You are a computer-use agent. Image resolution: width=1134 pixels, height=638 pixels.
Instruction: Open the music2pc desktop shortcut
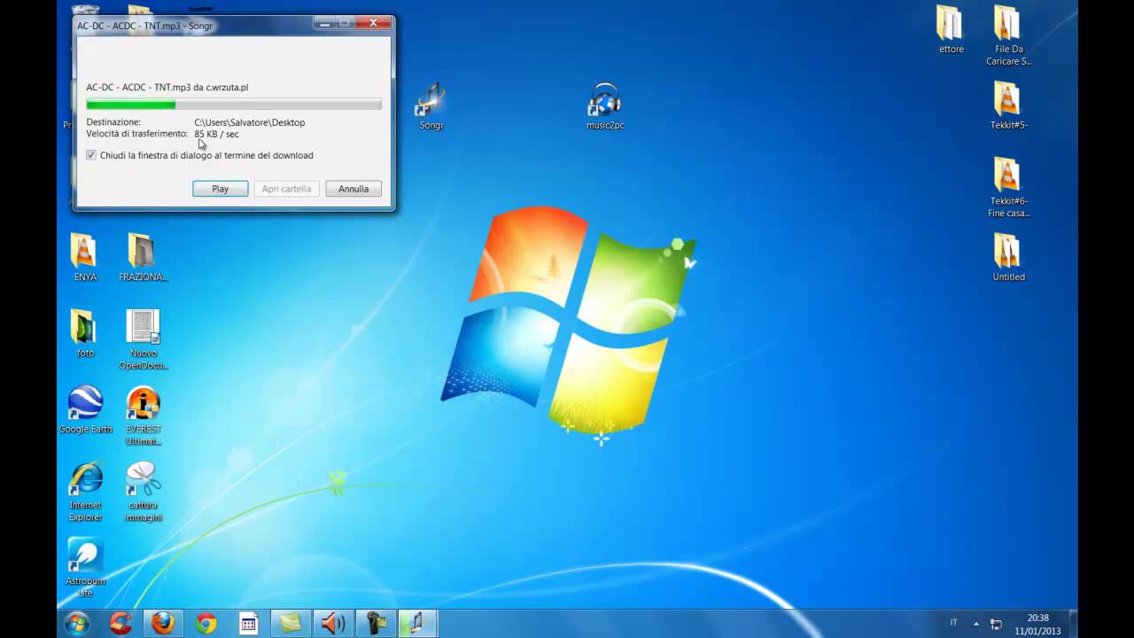[x=605, y=106]
